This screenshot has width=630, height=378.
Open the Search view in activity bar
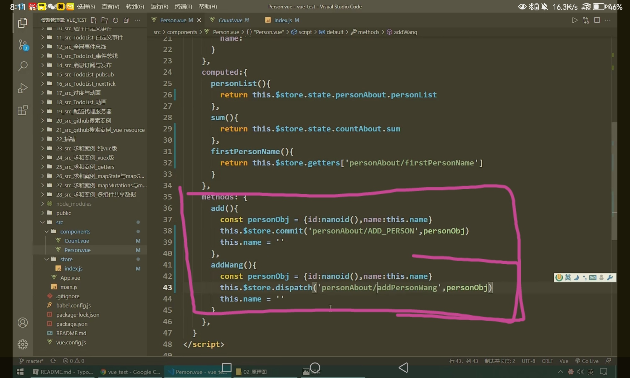(23, 66)
